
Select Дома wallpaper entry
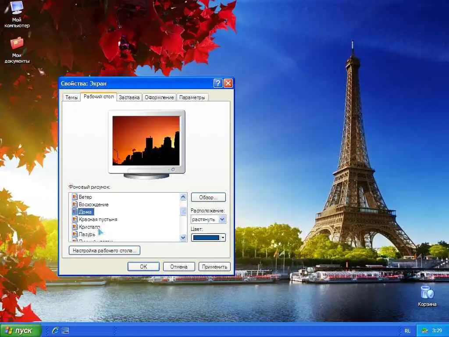[x=85, y=212]
